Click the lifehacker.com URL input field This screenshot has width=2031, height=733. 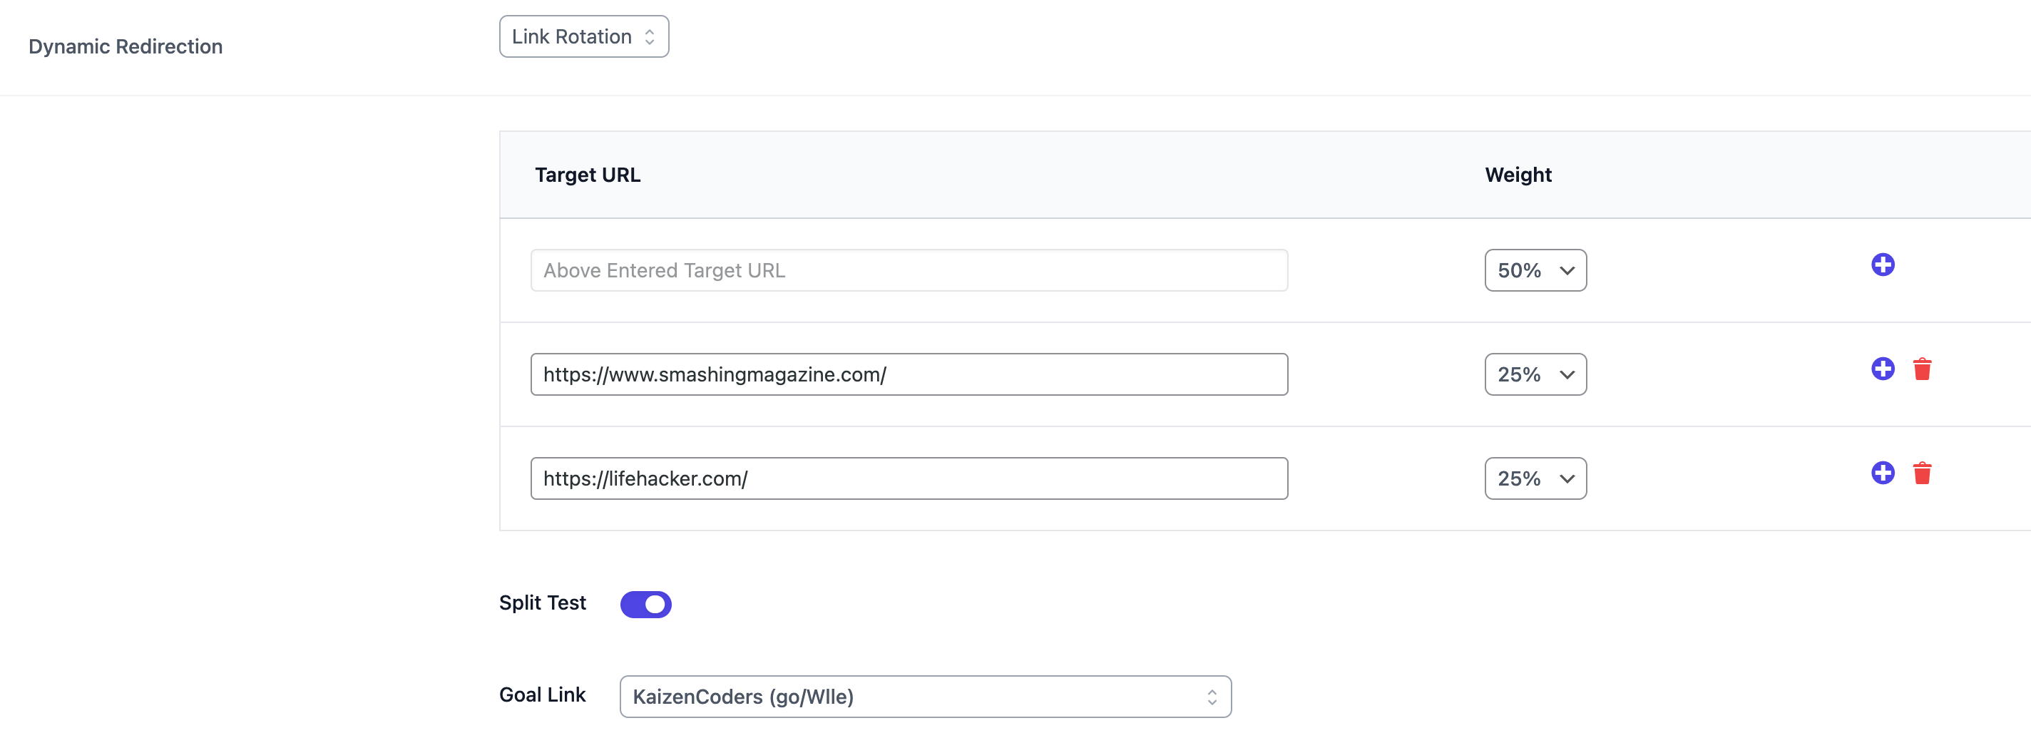tap(909, 478)
